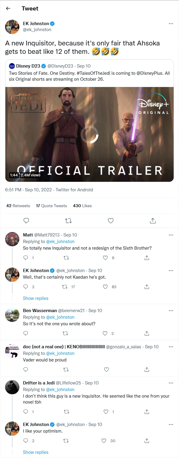Share Ben Wasserman's reply
The height and width of the screenshot is (458, 179).
click(147, 333)
